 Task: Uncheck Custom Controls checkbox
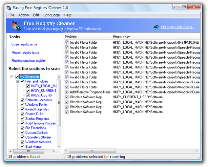[22, 132]
